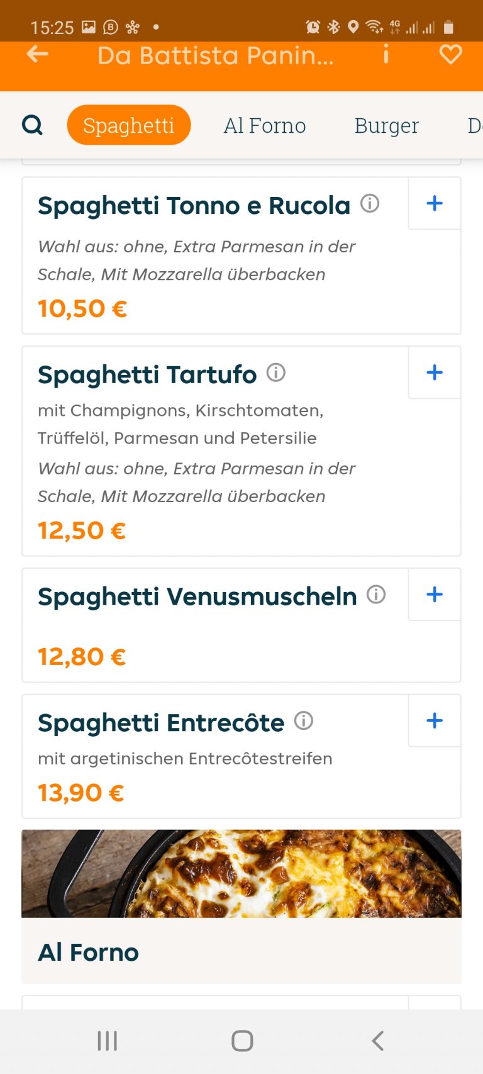Open Android recent apps button
Image resolution: width=483 pixels, height=1074 pixels.
point(108,1041)
